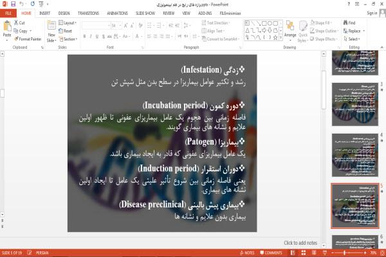386x257 pixels.
Task: Click the zoom out minus button
Action: (x=333, y=253)
